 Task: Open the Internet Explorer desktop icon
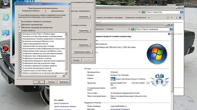[x=6, y=17]
